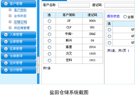Select the radio button for 宏科
135x97 pixels.
click(x=50, y=60)
